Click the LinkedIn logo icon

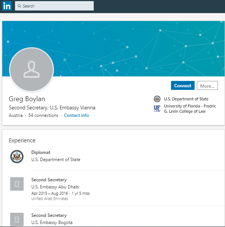[x=7, y=6]
